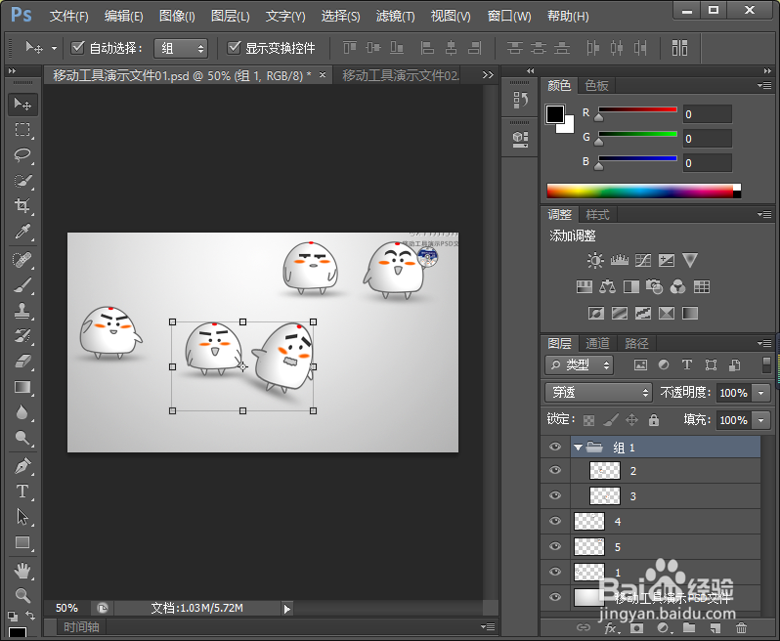Image resolution: width=780 pixels, height=641 pixels.
Task: Select the Pen tool
Action: point(22,466)
